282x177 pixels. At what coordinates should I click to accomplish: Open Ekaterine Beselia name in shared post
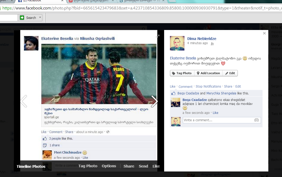[x=57, y=38]
